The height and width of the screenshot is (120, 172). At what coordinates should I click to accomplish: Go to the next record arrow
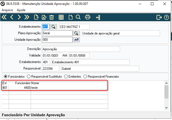19,17
